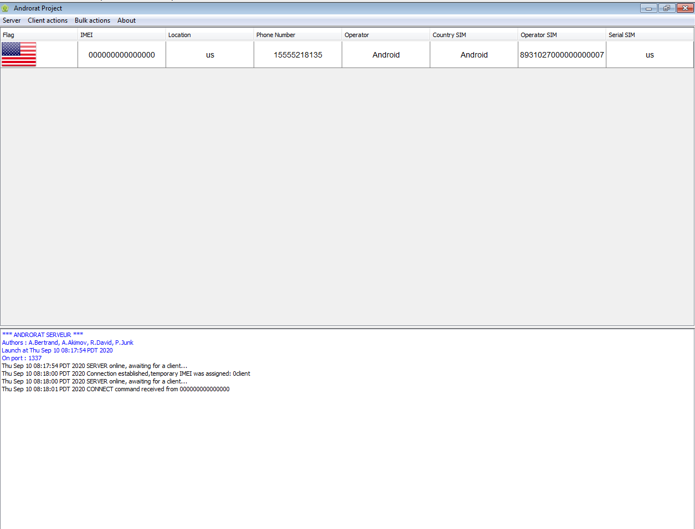Viewport: 695px width, 529px height.
Task: Select IMEI cell 000000000000000
Action: tap(122, 55)
